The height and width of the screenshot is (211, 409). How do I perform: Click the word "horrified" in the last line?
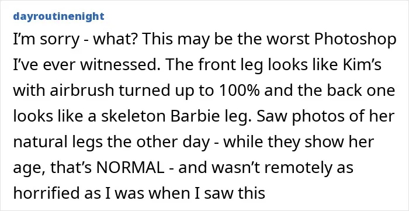[46, 193]
